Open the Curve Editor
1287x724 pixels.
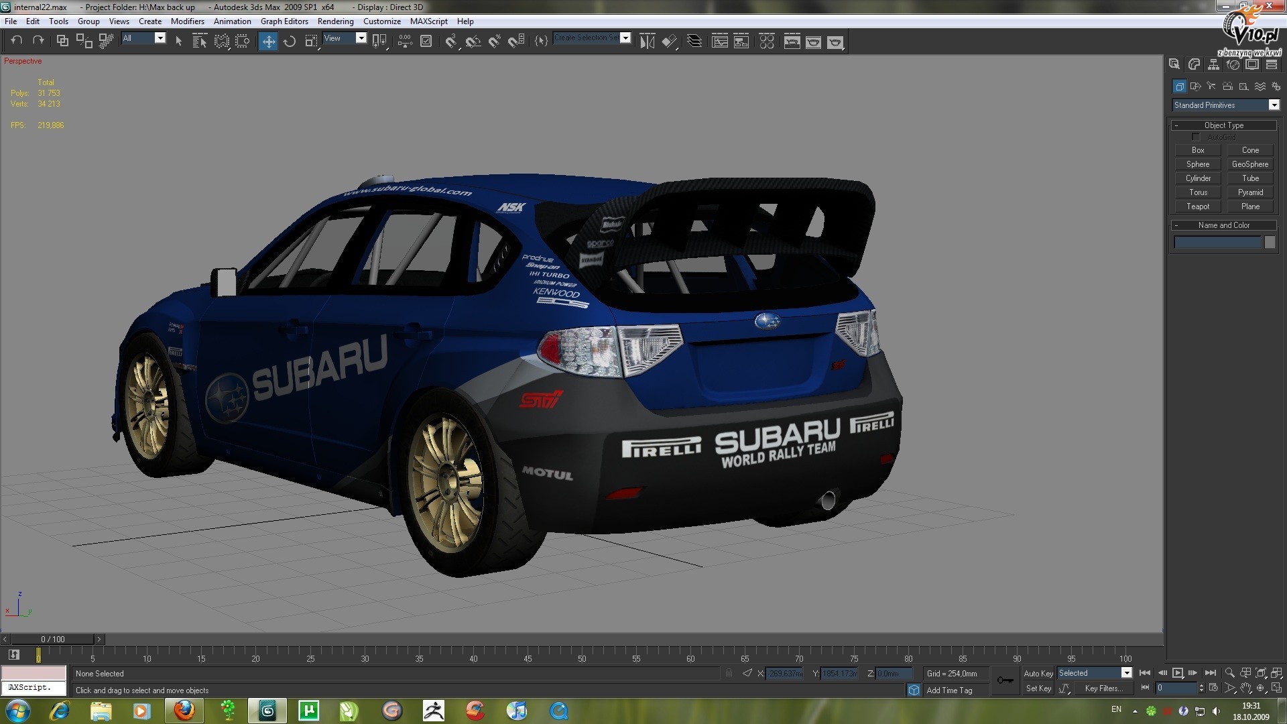pos(720,41)
